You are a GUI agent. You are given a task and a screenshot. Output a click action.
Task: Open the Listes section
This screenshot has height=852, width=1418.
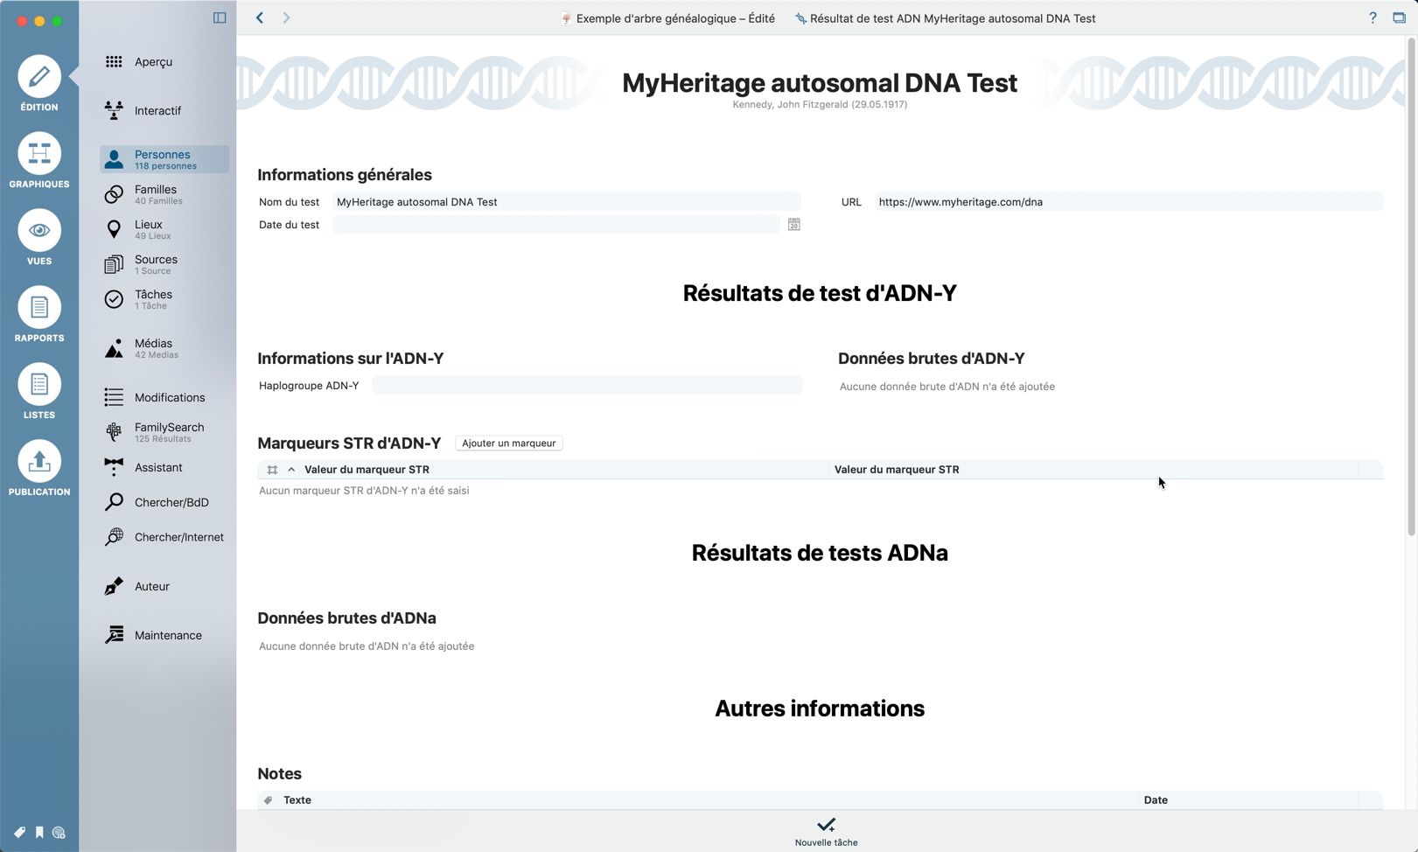[x=39, y=392]
